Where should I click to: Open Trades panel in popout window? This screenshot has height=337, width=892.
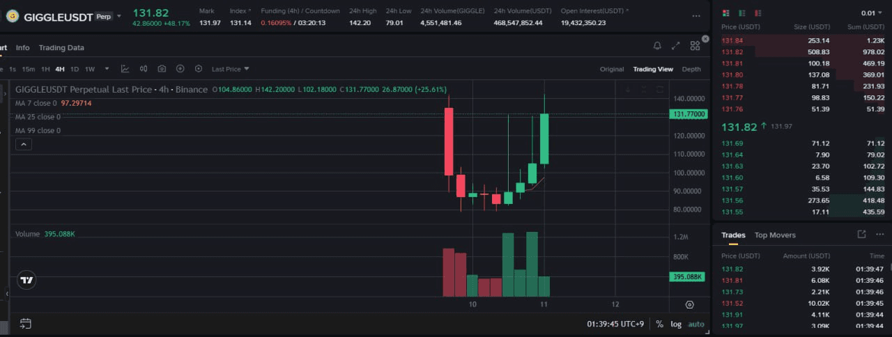(x=861, y=235)
